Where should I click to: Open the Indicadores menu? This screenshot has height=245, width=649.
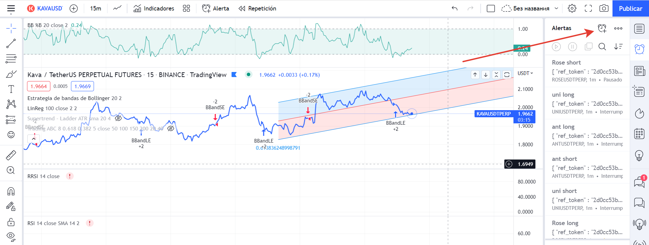click(x=154, y=8)
